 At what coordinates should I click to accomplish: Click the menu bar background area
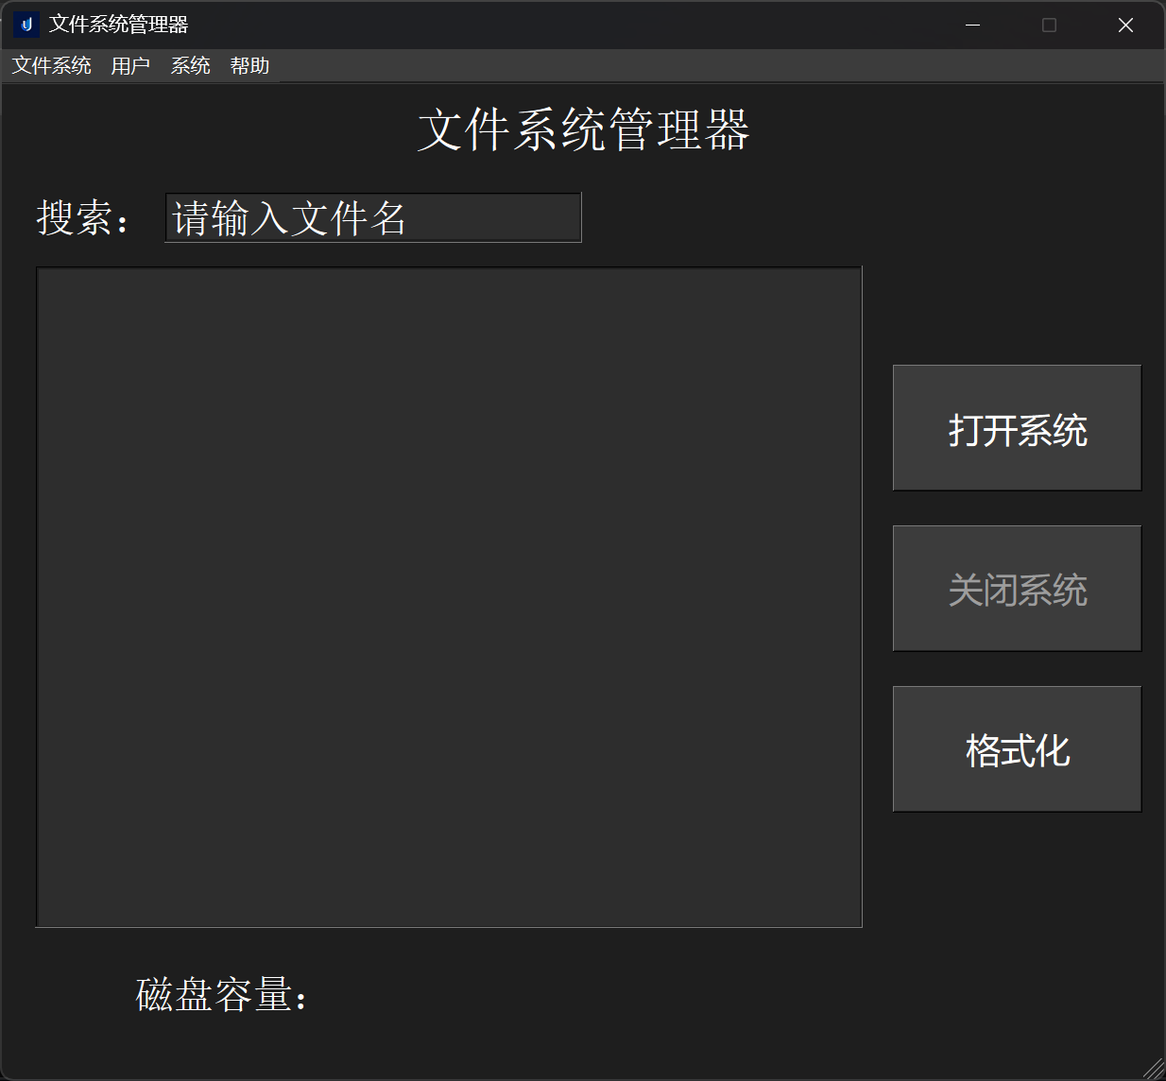pos(567,65)
